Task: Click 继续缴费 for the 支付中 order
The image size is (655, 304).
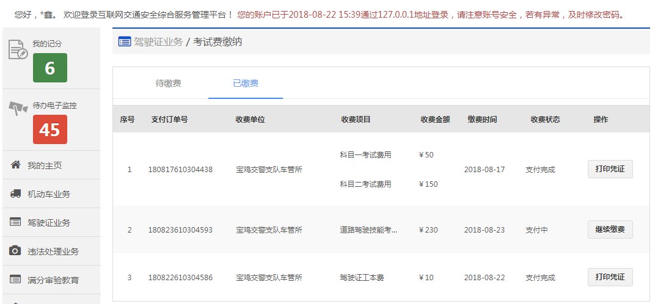Action: [x=610, y=230]
